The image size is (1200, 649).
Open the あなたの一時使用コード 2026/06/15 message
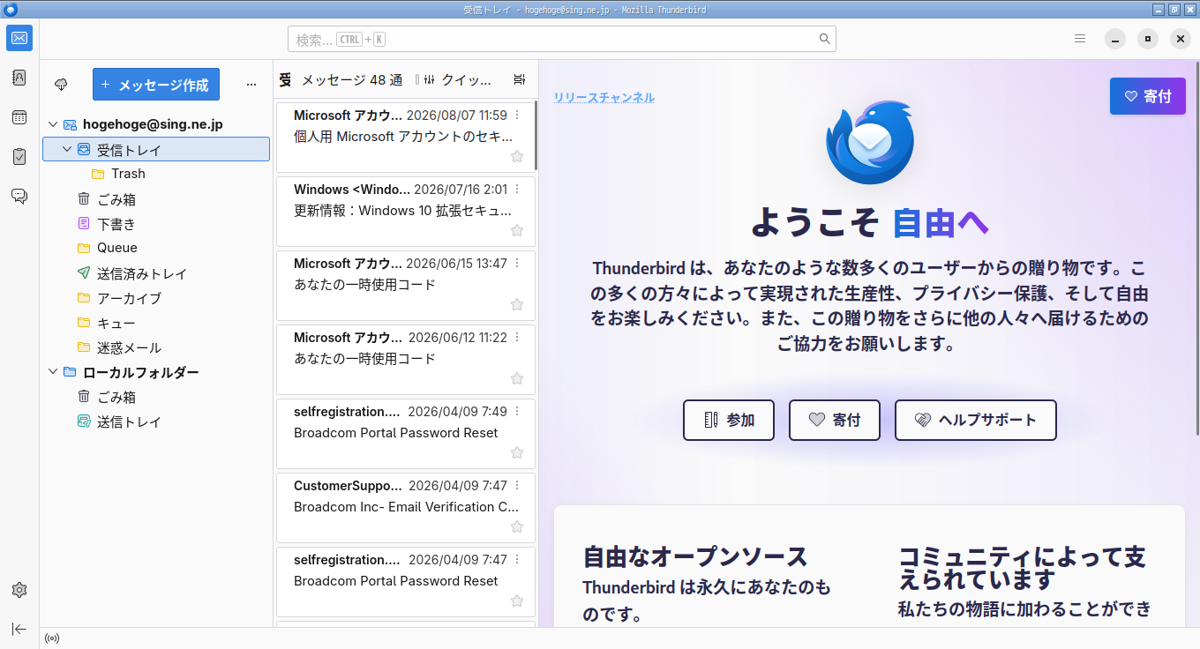pyautogui.click(x=406, y=285)
